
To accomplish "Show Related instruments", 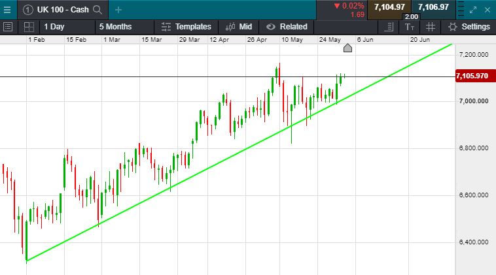I will [287, 27].
